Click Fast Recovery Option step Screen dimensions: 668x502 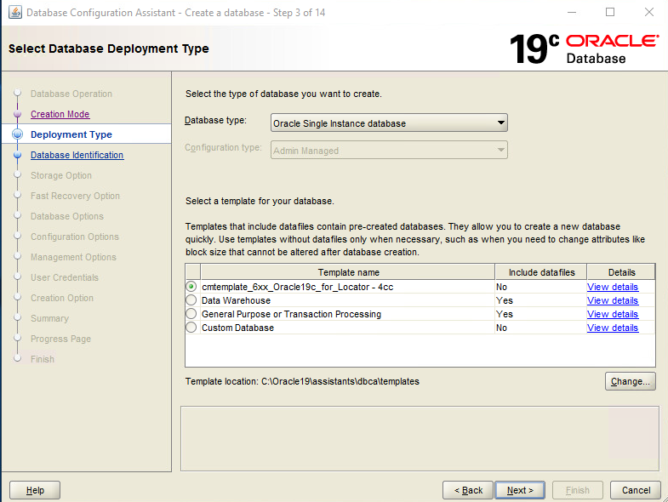tap(75, 196)
